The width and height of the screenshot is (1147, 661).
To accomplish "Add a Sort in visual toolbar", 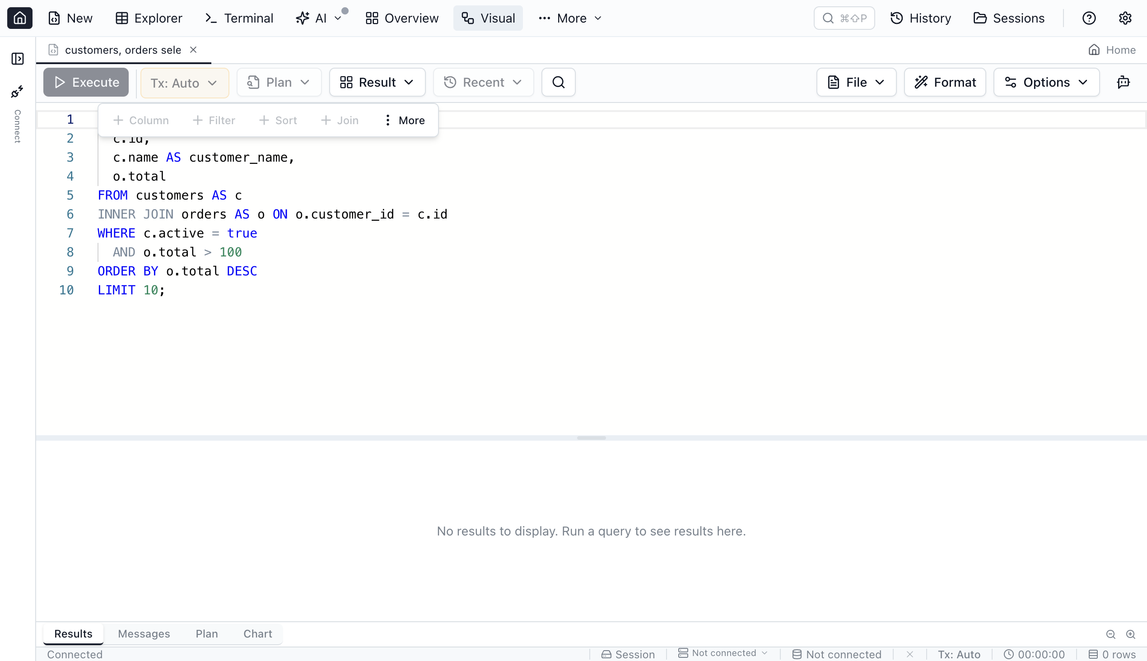I will tap(278, 120).
